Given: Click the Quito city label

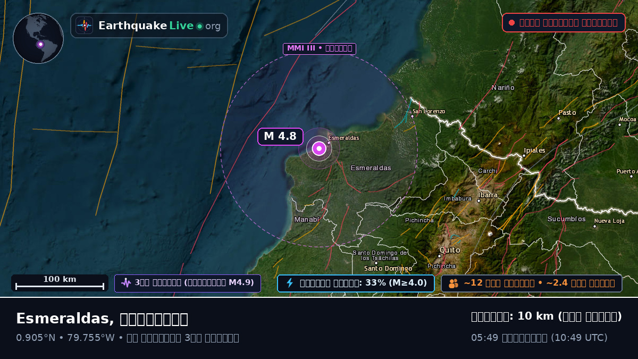Looking at the screenshot, I should point(449,250).
